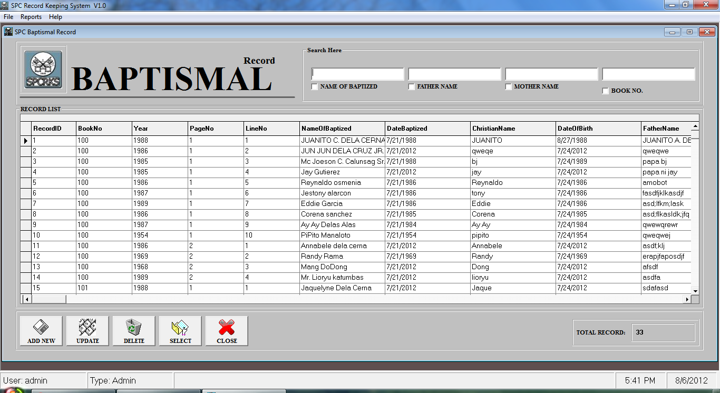The image size is (720, 393).
Task: Select cell Reynaldo osmenia
Action: point(342,183)
